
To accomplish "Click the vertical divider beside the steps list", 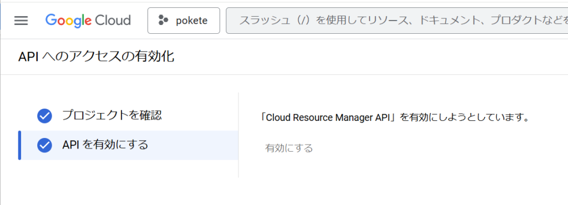I will point(239,135).
